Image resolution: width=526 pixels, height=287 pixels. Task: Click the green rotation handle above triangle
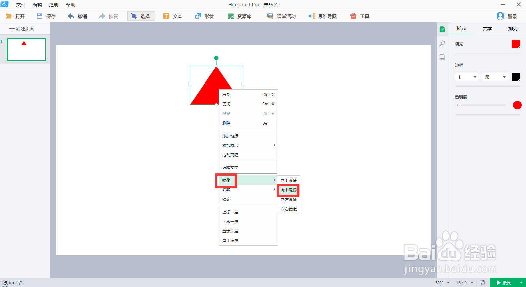coord(216,58)
